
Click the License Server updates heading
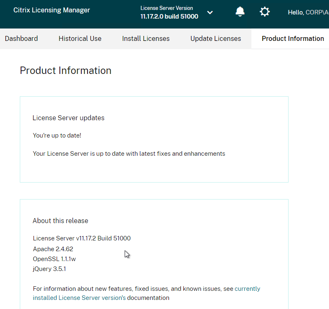(69, 118)
